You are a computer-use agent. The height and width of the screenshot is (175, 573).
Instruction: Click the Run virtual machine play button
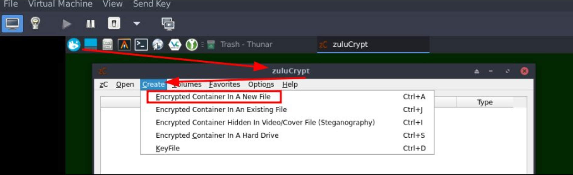(66, 24)
